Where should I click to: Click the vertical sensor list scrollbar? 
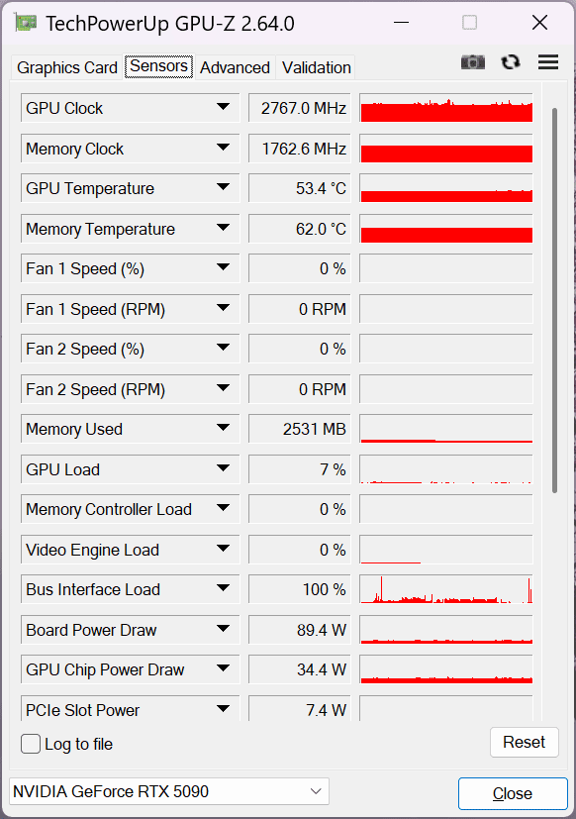point(554,300)
